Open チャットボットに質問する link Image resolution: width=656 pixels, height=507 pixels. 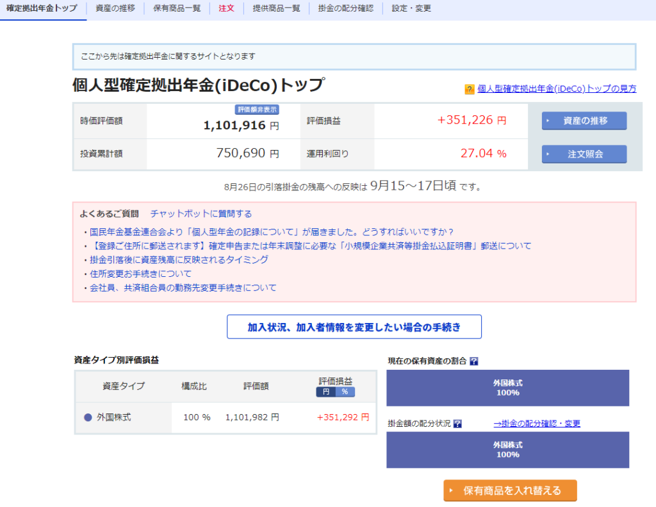[x=201, y=214]
